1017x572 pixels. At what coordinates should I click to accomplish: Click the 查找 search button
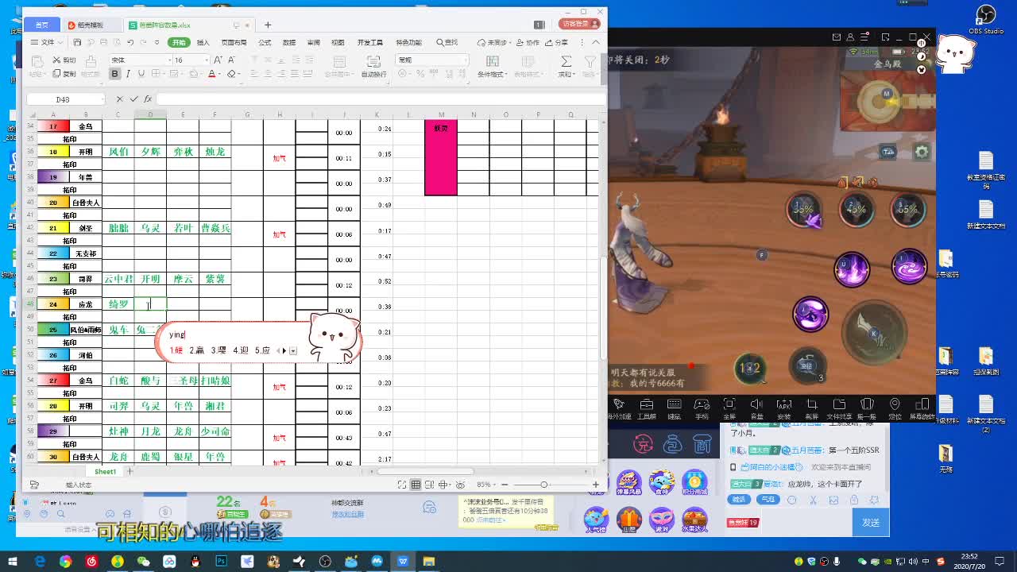(x=447, y=42)
